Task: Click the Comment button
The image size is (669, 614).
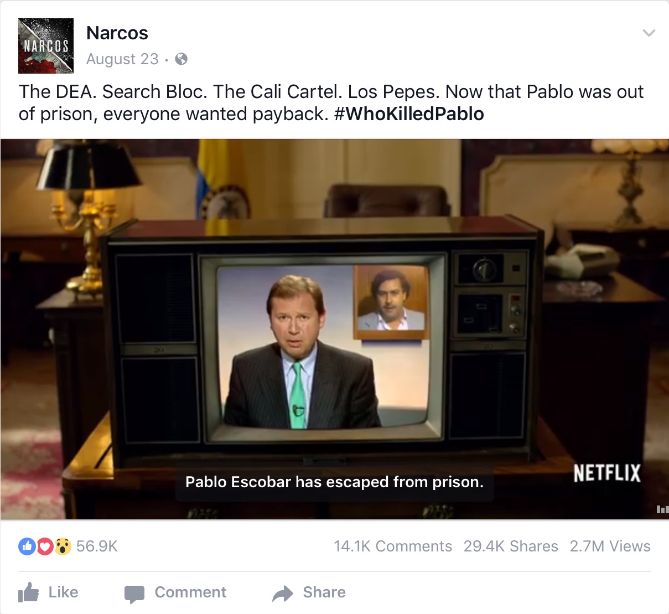Action: coord(175,592)
